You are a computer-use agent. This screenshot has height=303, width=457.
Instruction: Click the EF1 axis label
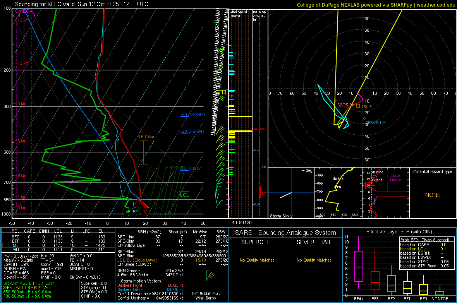point(407,299)
